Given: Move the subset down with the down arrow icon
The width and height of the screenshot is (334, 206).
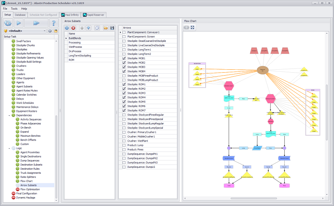Looking at the screenshot, I should pyautogui.click(x=88, y=28).
